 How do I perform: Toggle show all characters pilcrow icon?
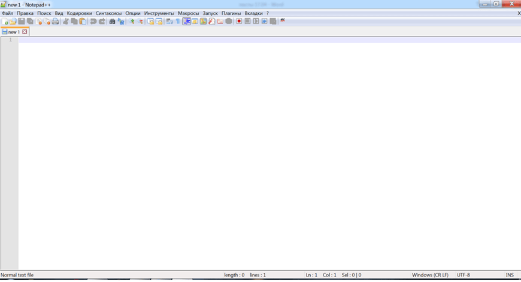pyautogui.click(x=178, y=22)
